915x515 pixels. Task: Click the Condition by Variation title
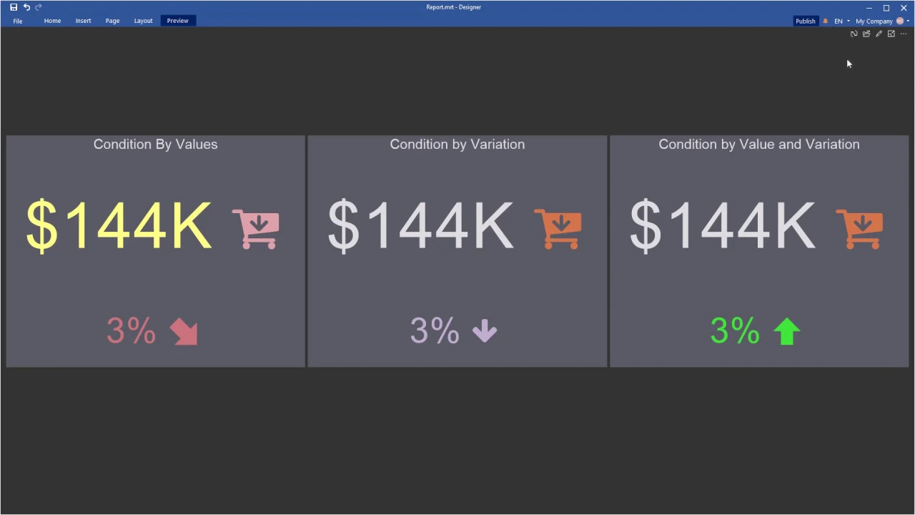pos(457,144)
